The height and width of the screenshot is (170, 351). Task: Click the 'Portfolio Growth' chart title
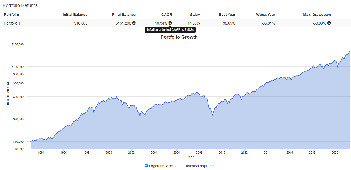179,37
